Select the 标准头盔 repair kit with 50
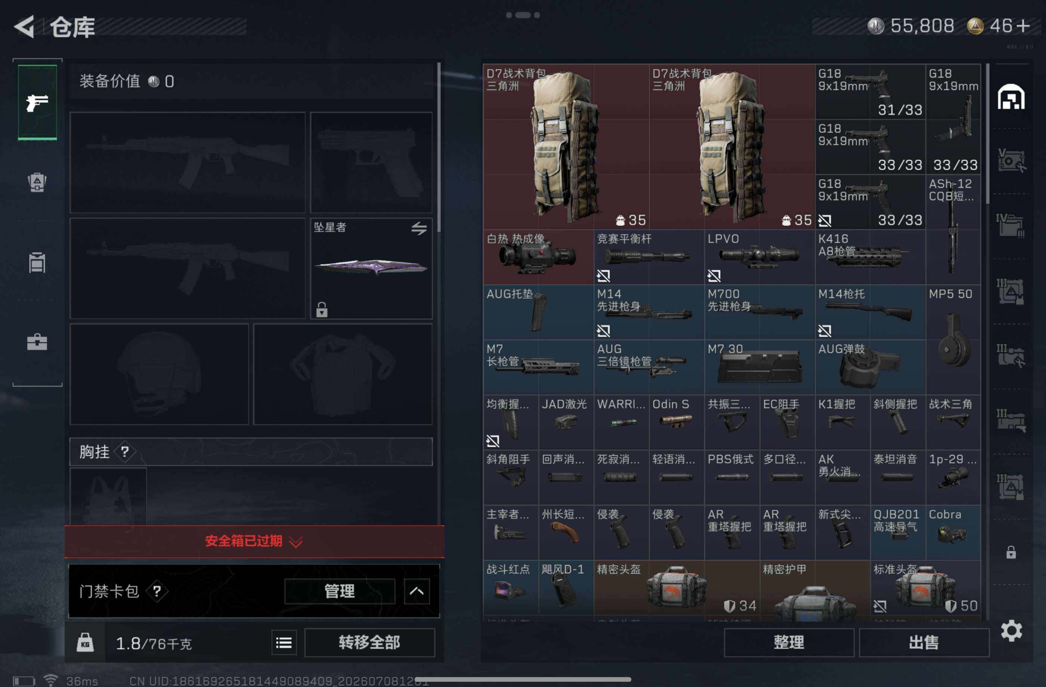This screenshot has width=1046, height=687. [x=925, y=588]
